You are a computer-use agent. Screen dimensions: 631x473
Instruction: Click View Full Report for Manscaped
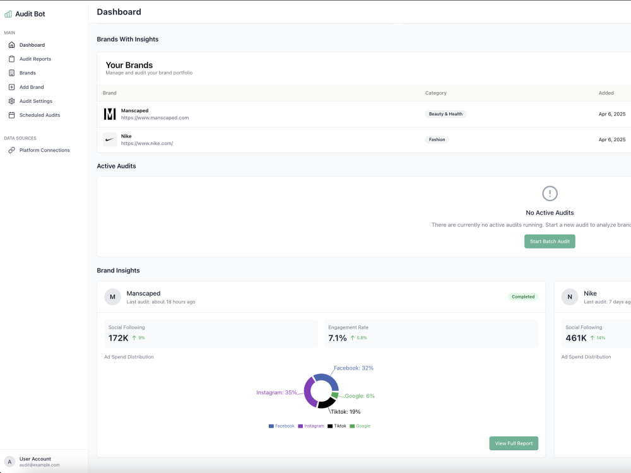pyautogui.click(x=514, y=443)
